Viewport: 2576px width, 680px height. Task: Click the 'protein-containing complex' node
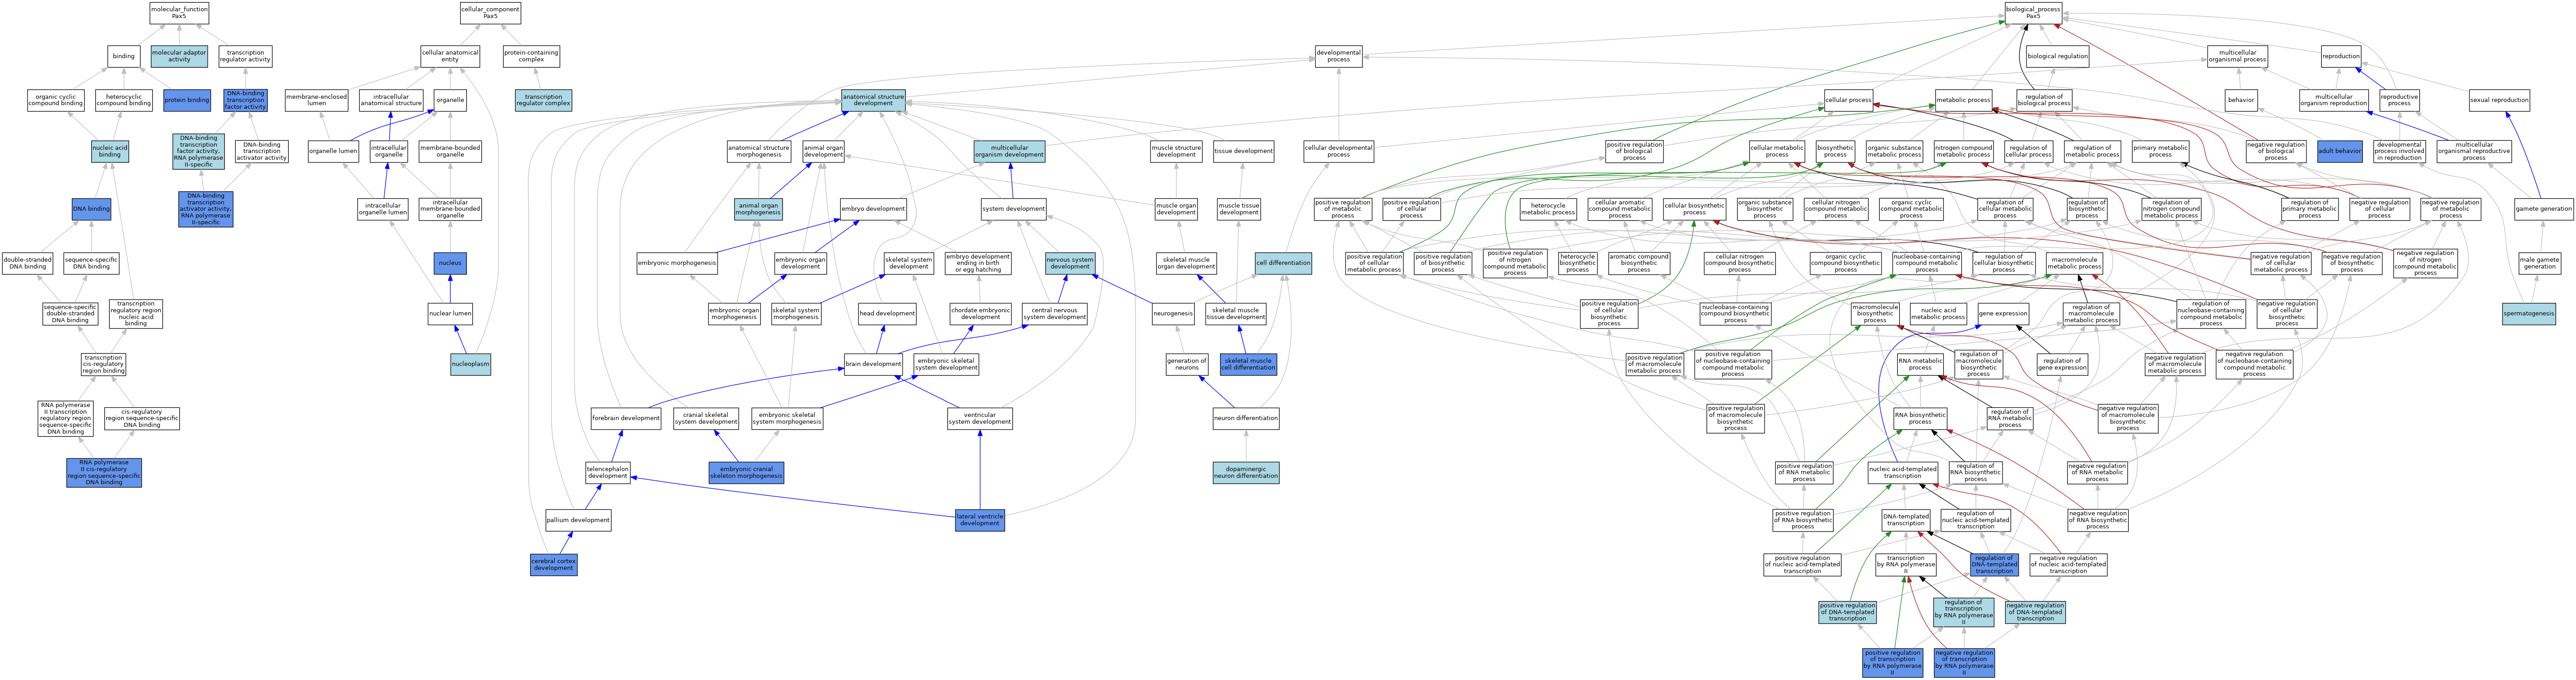[531, 56]
